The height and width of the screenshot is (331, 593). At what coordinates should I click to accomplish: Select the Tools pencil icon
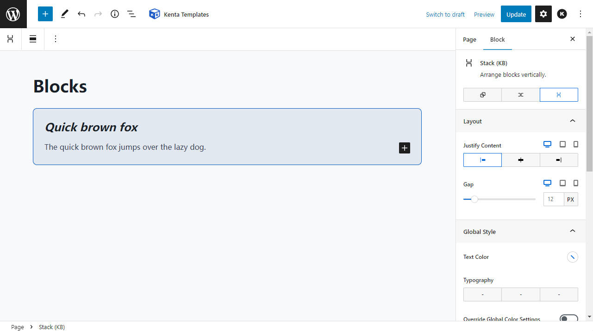point(64,14)
